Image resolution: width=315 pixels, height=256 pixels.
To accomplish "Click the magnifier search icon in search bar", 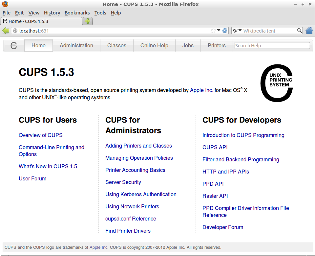I will 299,31.
